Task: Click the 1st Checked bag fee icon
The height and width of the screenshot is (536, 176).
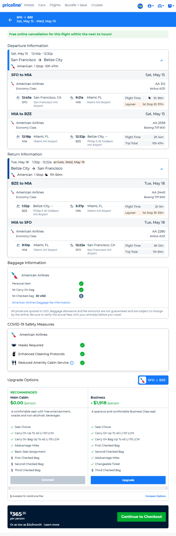Action: [x=81, y=296]
